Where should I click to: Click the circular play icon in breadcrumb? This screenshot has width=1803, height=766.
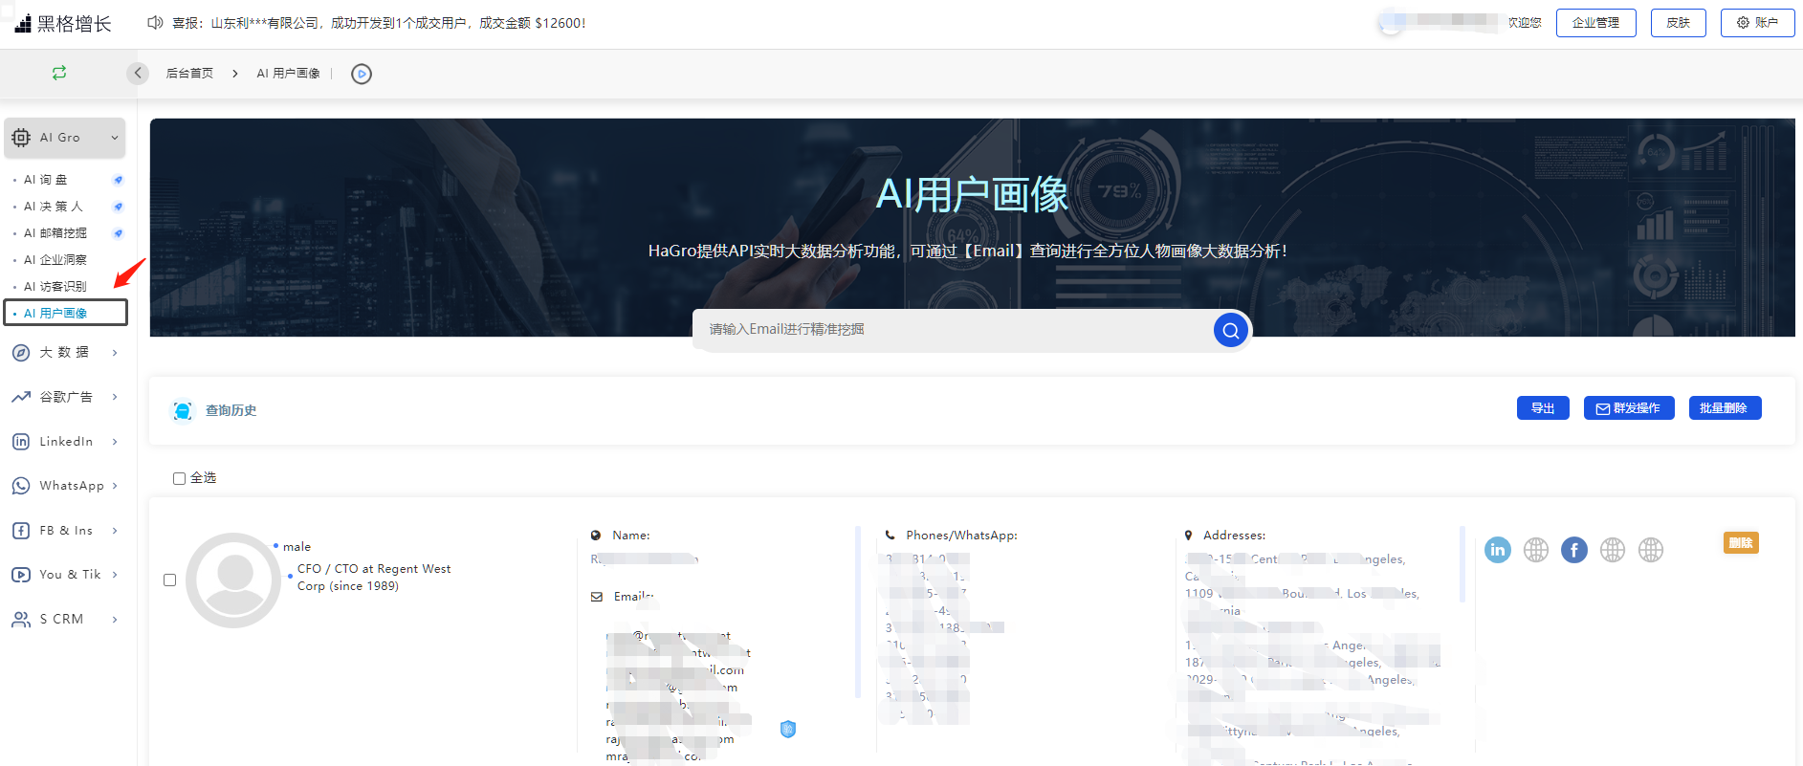point(361,74)
